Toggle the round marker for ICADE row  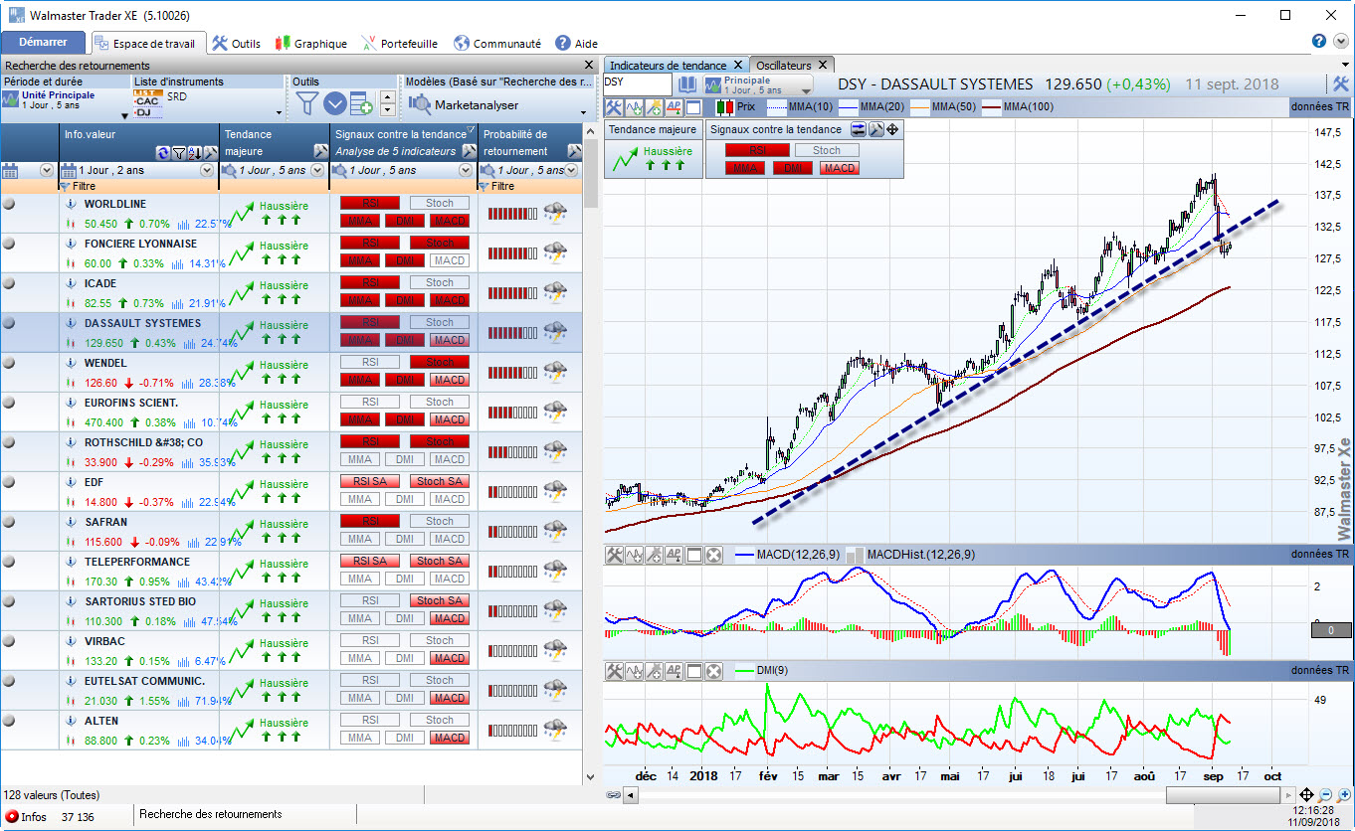[x=9, y=283]
